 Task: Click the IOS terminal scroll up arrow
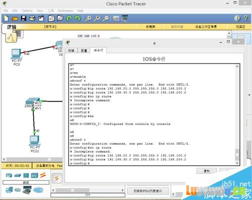[237, 66]
